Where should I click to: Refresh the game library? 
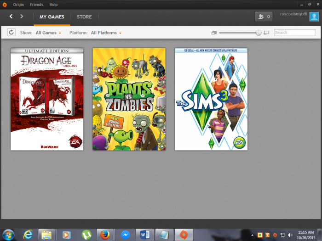pos(11,33)
